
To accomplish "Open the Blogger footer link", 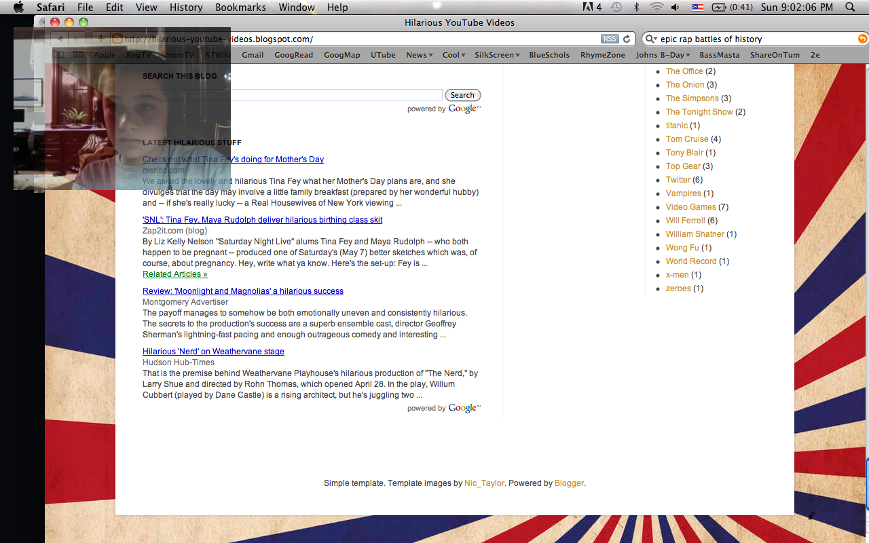I will [569, 483].
